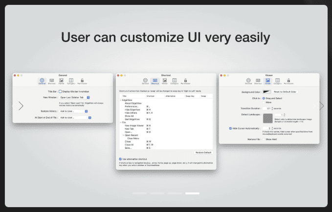The image size is (332, 212).
Task: Uncheck Use alternative shortcut
Action: (x=120, y=159)
